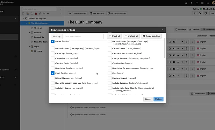Uncheck the Author column checkbox
The width and height of the screenshot is (215, 130).
[x=53, y=41]
